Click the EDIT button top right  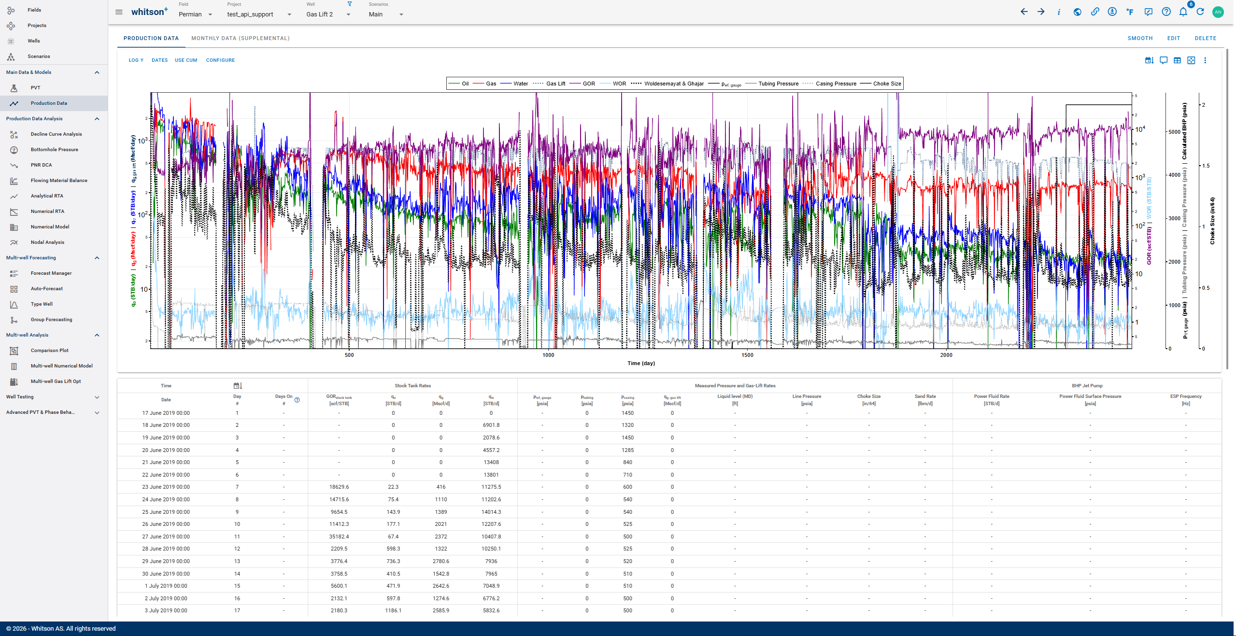[x=1173, y=38]
